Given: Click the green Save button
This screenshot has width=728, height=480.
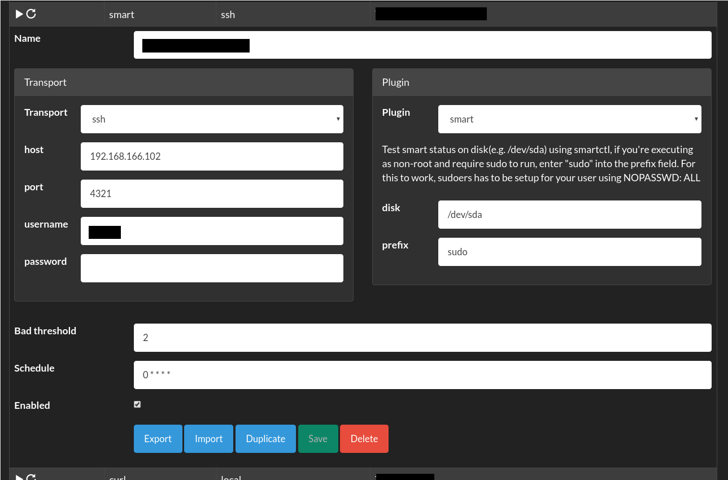Looking at the screenshot, I should click(317, 439).
